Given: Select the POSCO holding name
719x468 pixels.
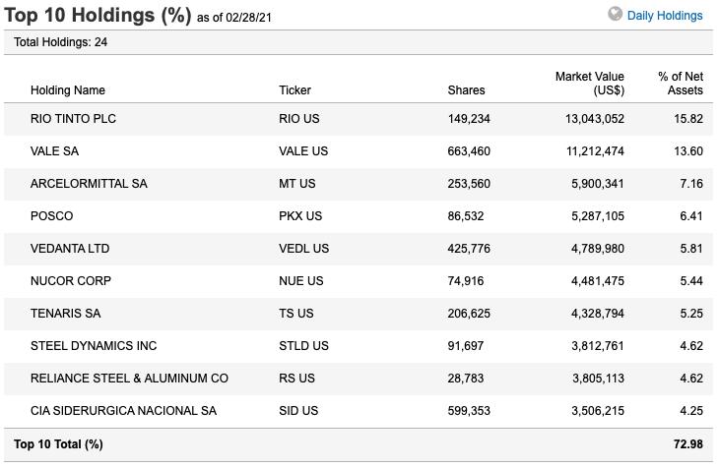Looking at the screenshot, I should 52,216.
